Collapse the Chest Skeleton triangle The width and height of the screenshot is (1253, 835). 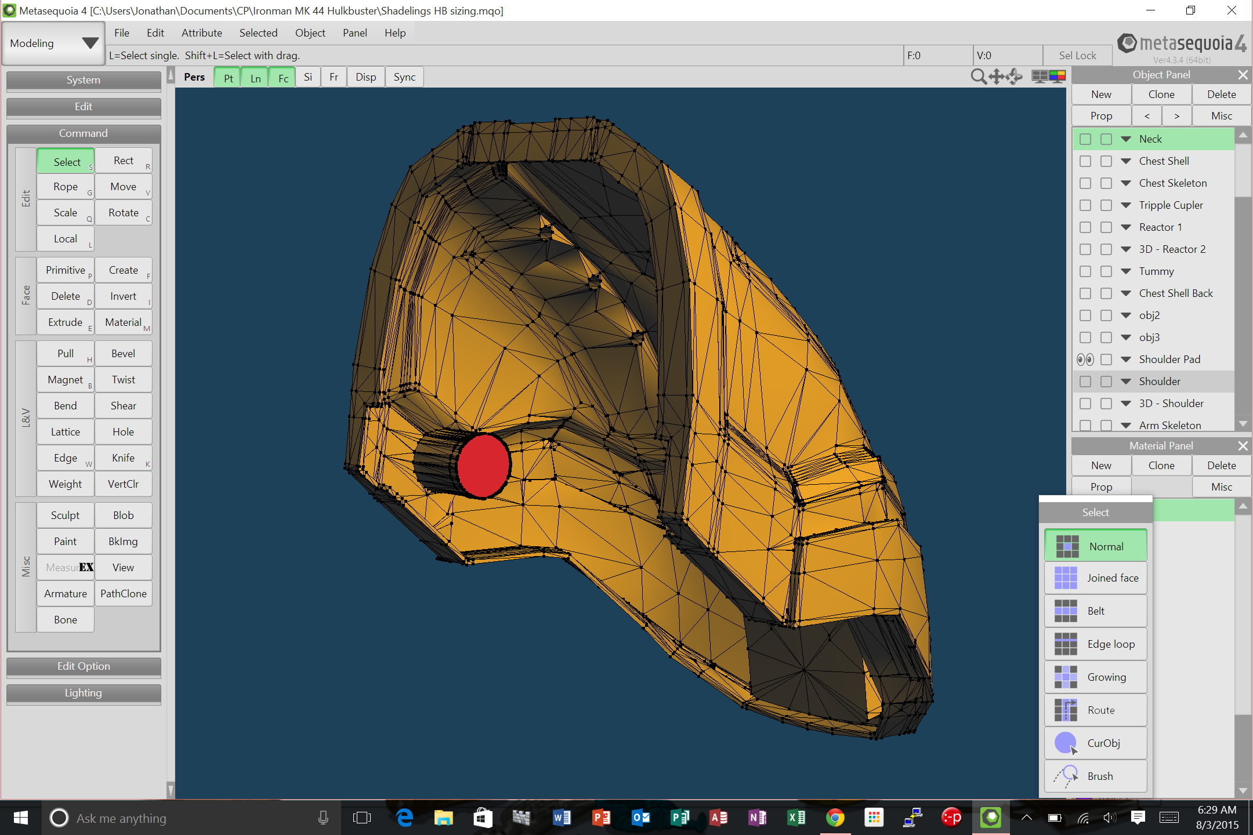[1126, 183]
